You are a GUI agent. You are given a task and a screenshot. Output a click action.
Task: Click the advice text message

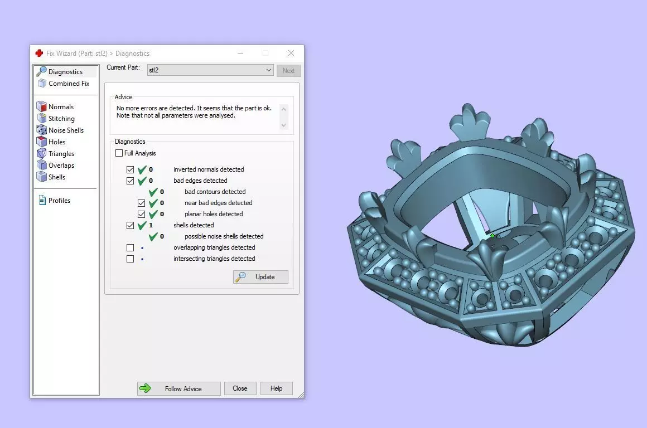[x=194, y=112]
